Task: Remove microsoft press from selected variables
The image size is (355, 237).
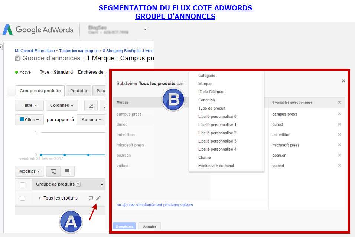Action: point(339,145)
